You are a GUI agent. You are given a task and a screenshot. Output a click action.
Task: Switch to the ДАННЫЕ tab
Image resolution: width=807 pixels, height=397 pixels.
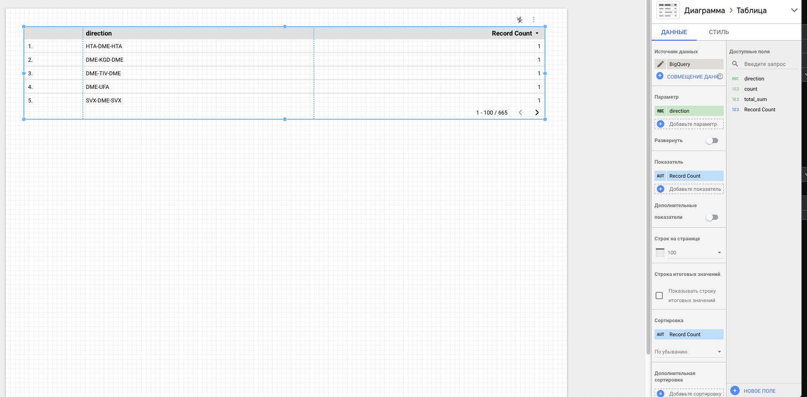click(674, 32)
